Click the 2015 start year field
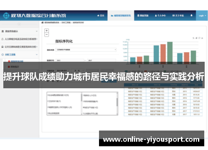 tap(70, 60)
